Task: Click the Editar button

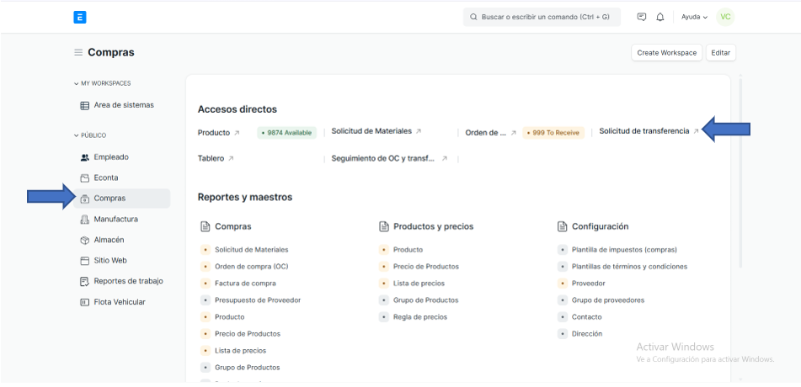Action: (x=721, y=53)
